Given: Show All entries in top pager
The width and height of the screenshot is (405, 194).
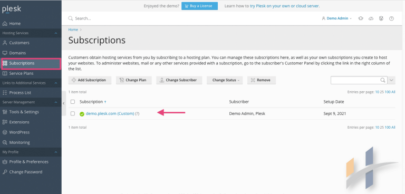Looking at the screenshot, I should coord(393,92).
